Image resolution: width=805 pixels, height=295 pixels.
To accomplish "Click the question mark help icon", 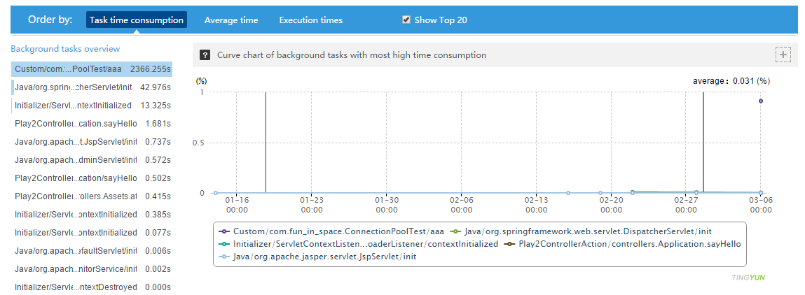I will click(x=205, y=55).
